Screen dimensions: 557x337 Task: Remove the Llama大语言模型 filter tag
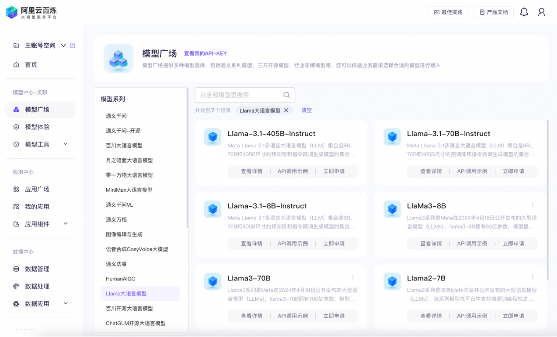pyautogui.click(x=286, y=111)
